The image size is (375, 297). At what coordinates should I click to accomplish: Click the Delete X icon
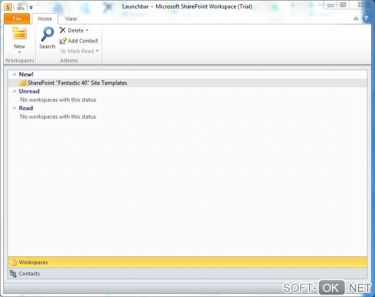pos(63,30)
